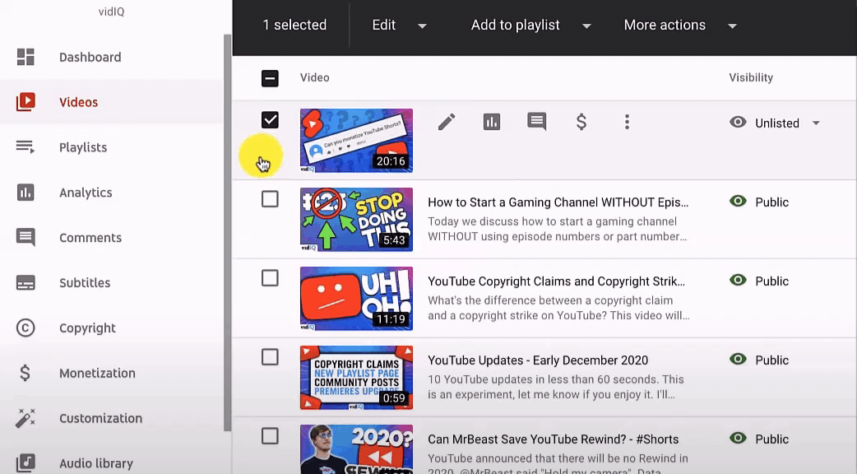Click the Public eye icon on Copyright Claims video
The image size is (857, 474).
[738, 280]
